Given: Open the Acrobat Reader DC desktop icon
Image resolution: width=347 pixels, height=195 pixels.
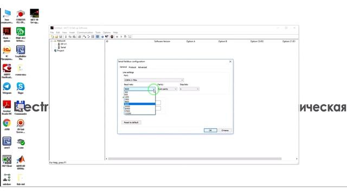Looking at the screenshot, I should click(x=7, y=107).
